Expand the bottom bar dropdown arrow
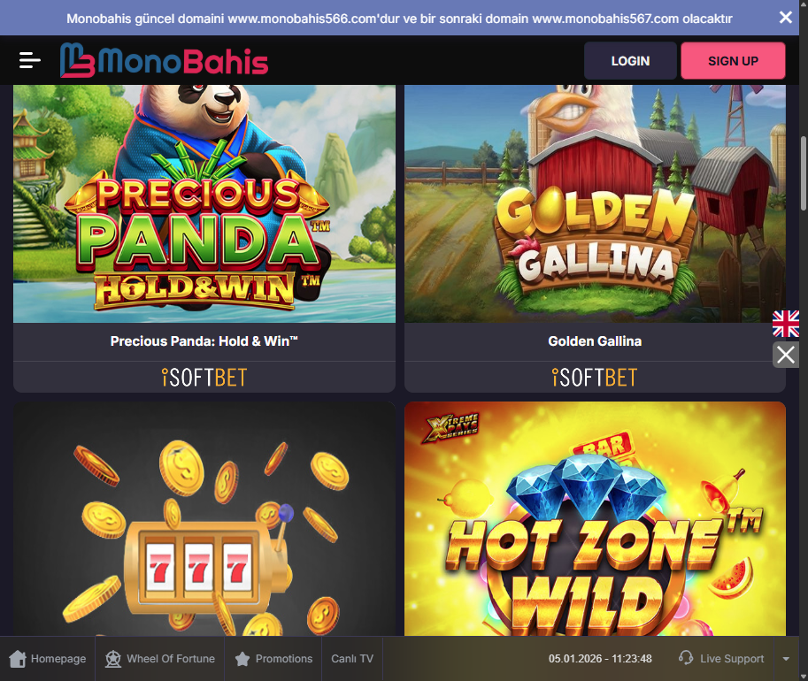Screen dimensions: 808x681 [x=786, y=659]
